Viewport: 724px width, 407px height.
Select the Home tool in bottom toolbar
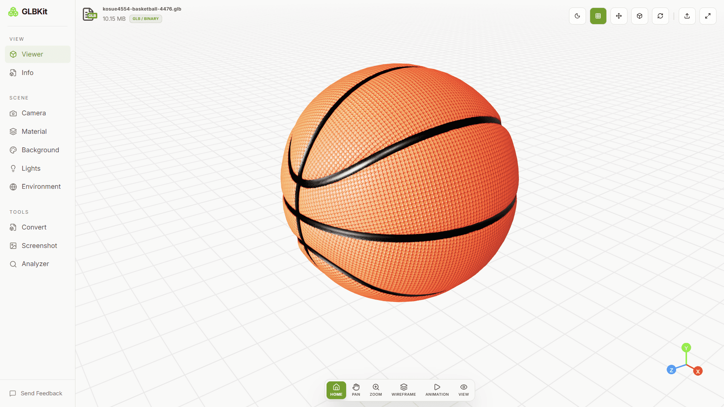tap(336, 390)
